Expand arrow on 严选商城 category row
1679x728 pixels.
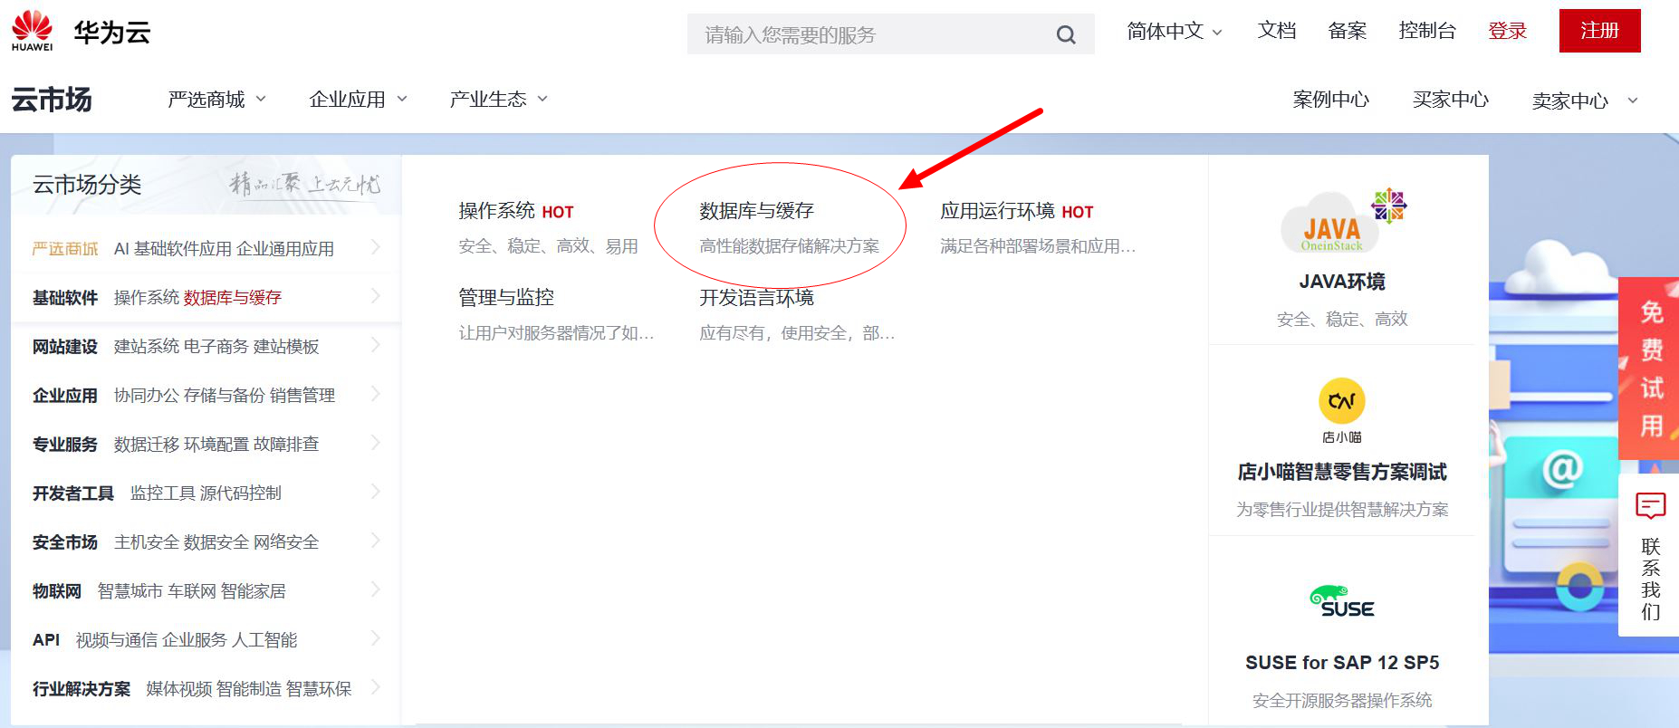[376, 247]
